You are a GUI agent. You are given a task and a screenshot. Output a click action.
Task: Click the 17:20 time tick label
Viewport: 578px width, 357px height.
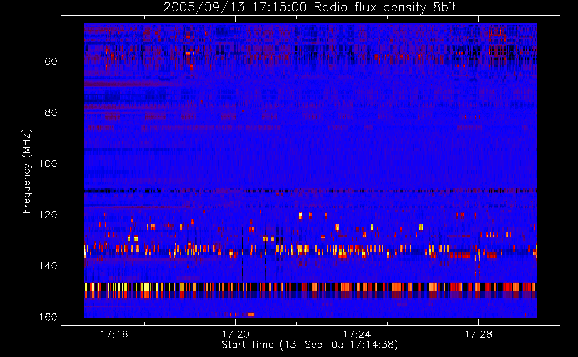[235, 335]
